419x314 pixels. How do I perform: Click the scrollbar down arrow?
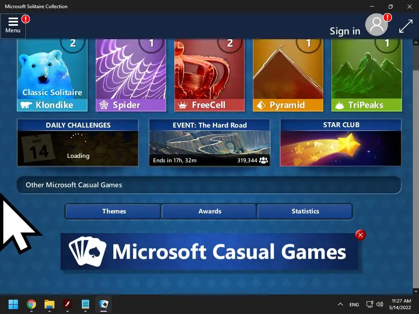point(416,291)
